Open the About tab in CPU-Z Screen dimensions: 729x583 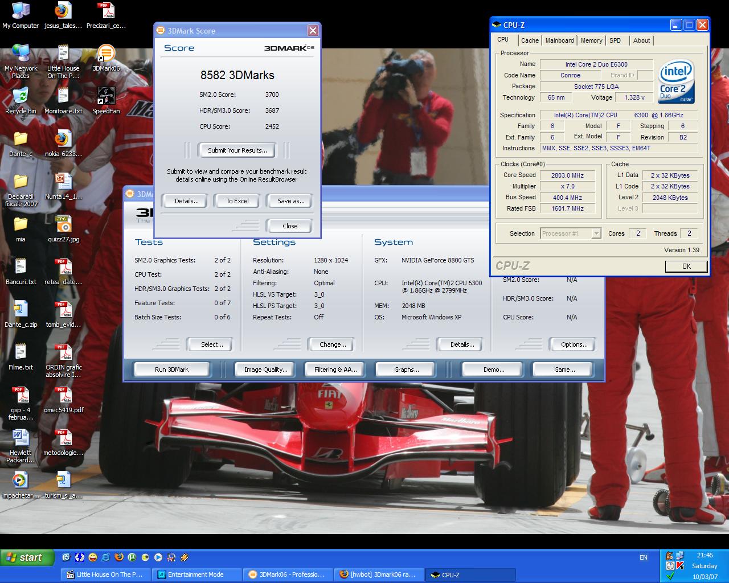(641, 40)
